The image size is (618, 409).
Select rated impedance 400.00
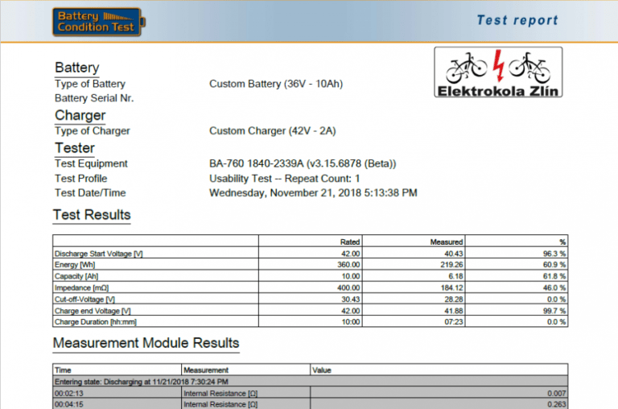[x=348, y=288]
